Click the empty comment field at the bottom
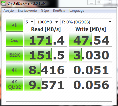Image resolution: width=118 pixels, height=106 pixels. (x=59, y=98)
